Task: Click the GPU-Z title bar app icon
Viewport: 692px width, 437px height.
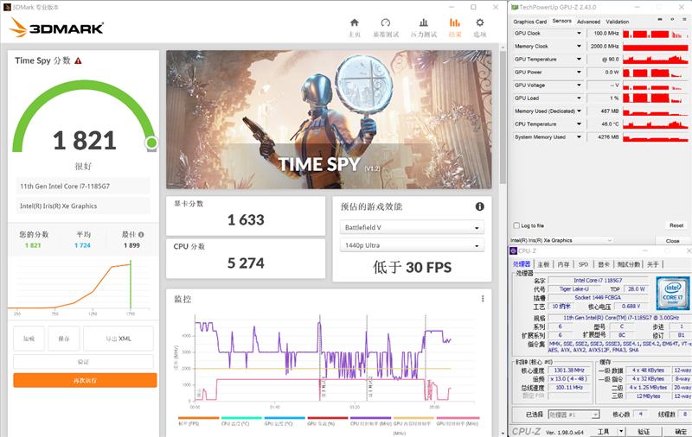Action: 515,7
